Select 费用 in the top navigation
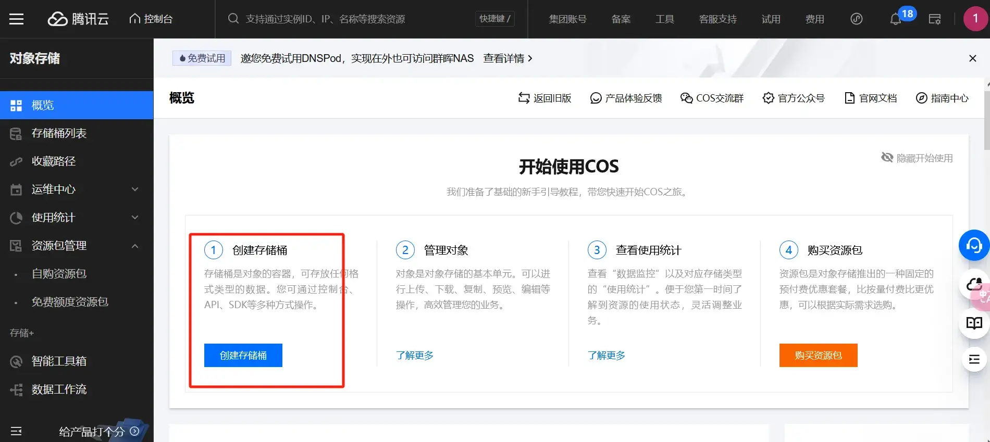Viewport: 990px width, 442px height. [x=814, y=19]
